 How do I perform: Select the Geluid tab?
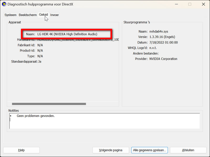click(x=43, y=15)
